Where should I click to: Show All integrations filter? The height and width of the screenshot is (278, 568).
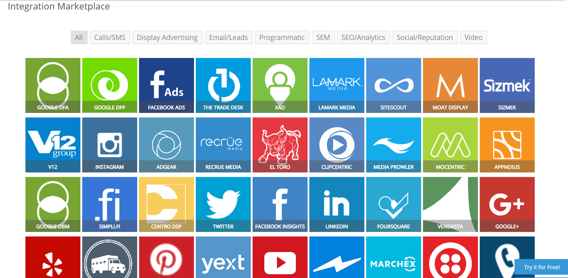(79, 37)
